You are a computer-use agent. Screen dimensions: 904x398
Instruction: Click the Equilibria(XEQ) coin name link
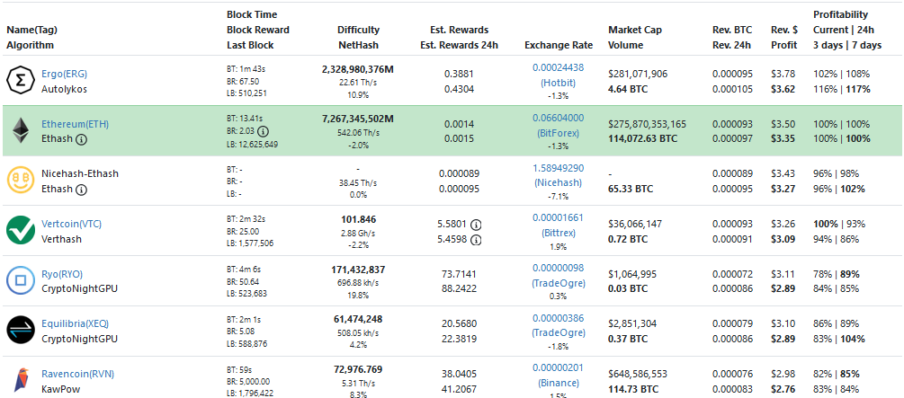[x=75, y=323]
